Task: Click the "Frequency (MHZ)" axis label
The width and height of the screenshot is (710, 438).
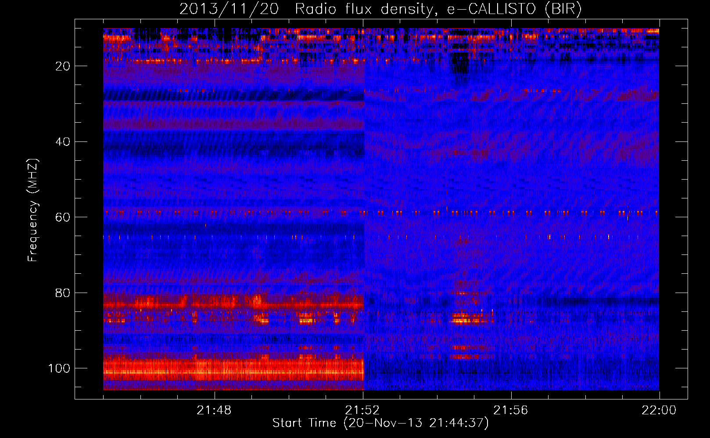Action: 33,210
